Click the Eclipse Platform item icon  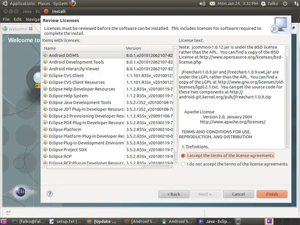(x=45, y=130)
